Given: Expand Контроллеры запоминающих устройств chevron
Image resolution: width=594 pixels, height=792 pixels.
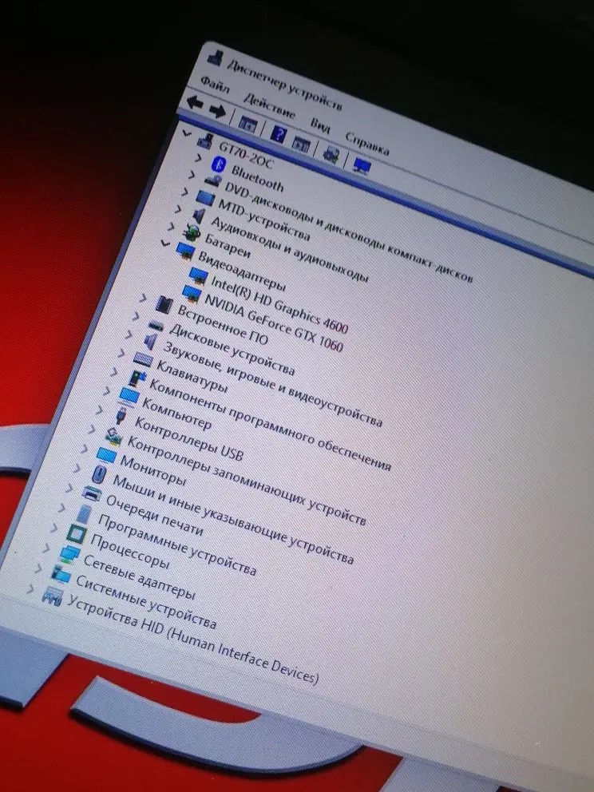Looking at the screenshot, I should [92, 430].
